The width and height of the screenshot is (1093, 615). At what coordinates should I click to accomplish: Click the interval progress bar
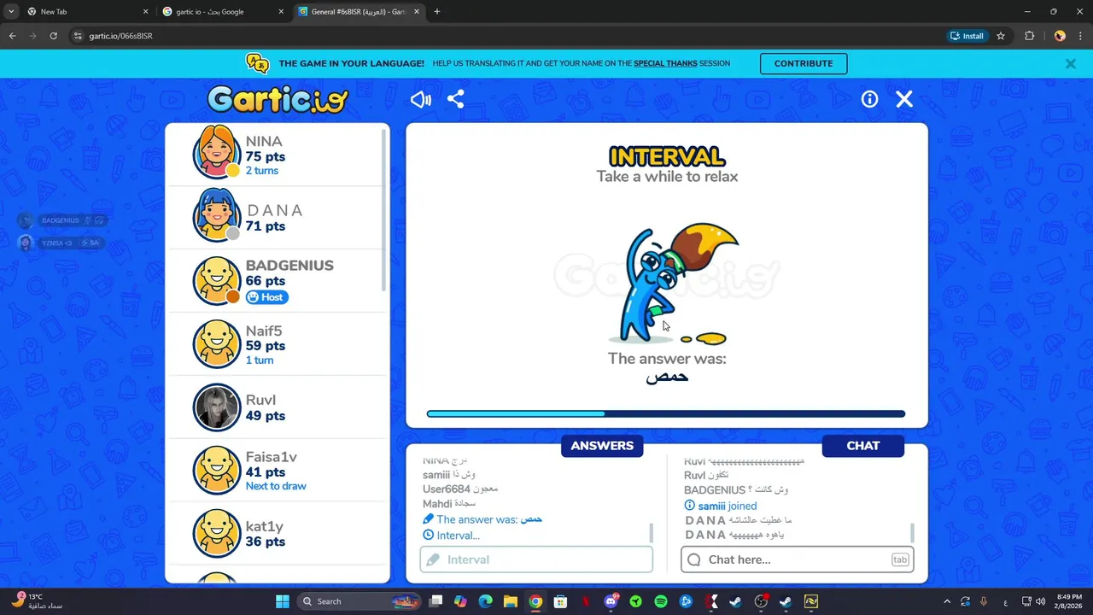pos(666,414)
